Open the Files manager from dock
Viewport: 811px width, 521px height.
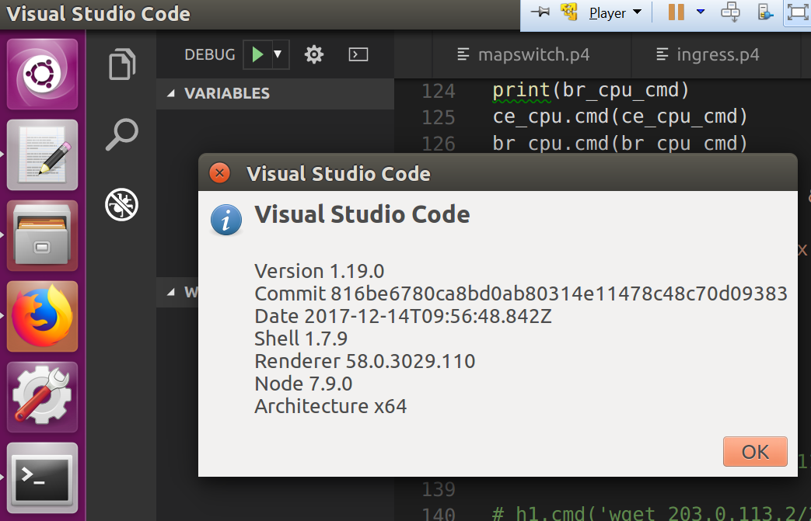tap(43, 235)
